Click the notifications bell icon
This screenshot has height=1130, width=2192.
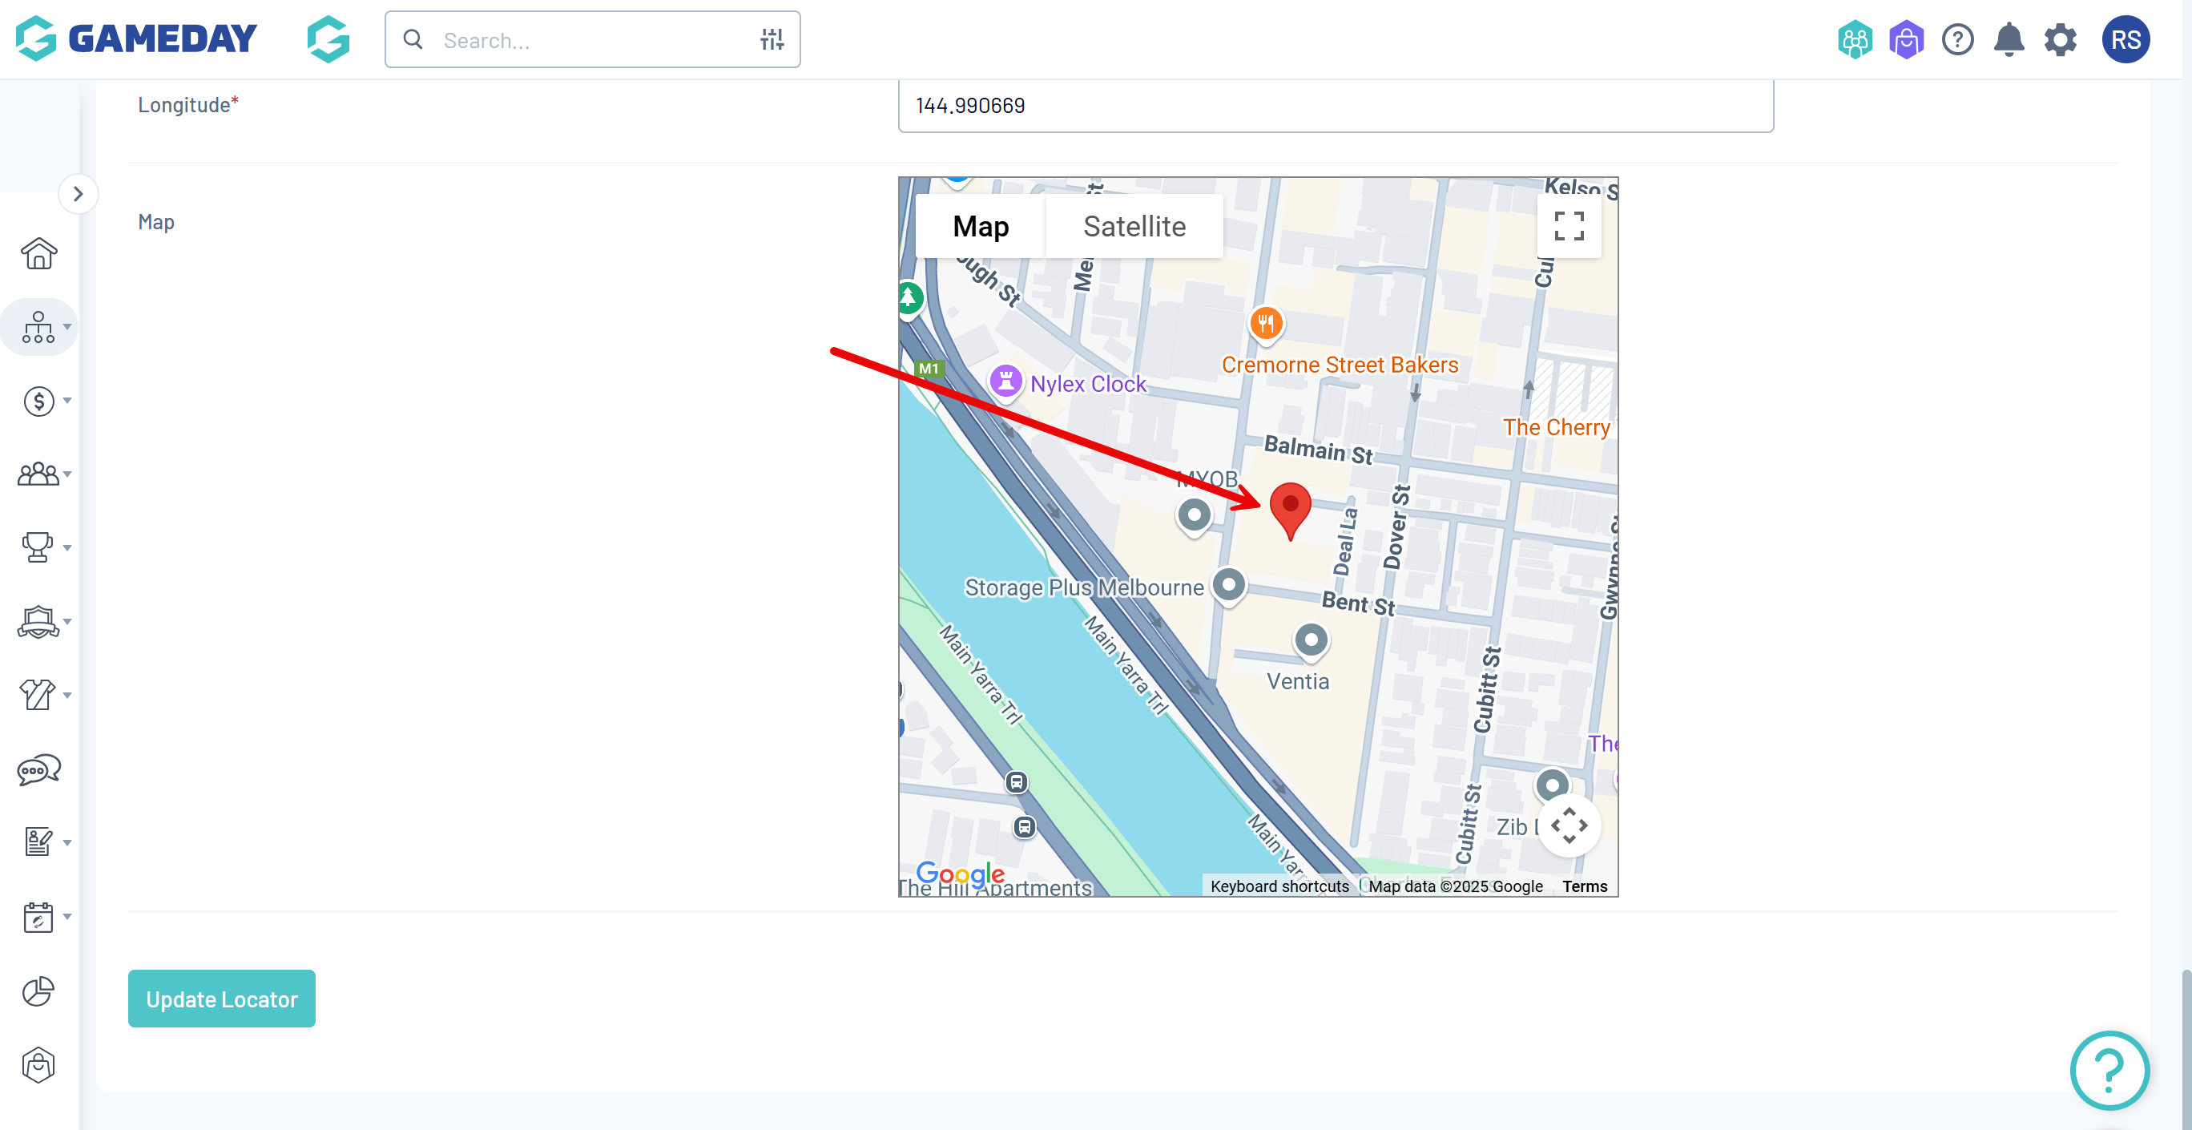point(2009,40)
